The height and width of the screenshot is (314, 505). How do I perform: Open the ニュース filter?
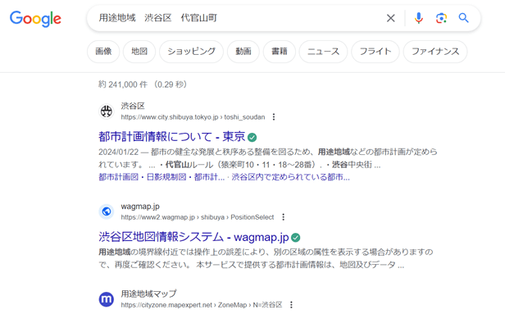323,52
